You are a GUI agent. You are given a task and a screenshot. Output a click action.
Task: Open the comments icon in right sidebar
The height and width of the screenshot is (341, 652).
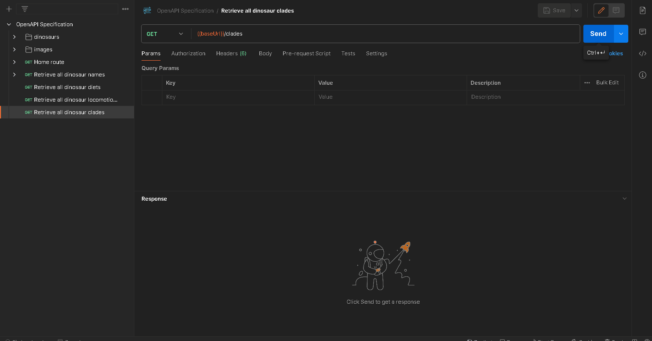[643, 32]
